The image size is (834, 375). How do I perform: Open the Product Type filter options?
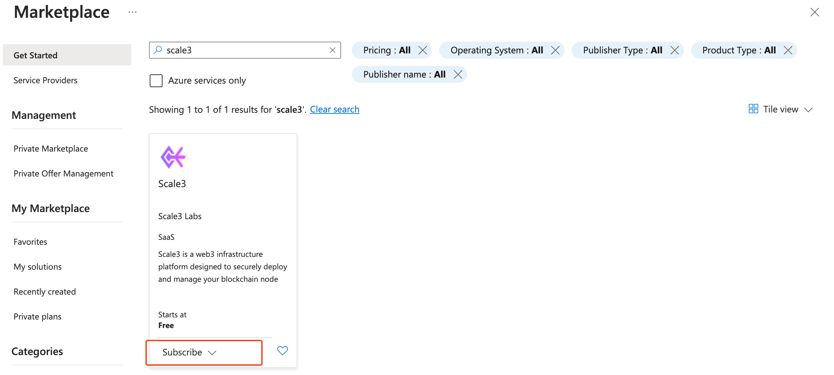[x=739, y=50]
